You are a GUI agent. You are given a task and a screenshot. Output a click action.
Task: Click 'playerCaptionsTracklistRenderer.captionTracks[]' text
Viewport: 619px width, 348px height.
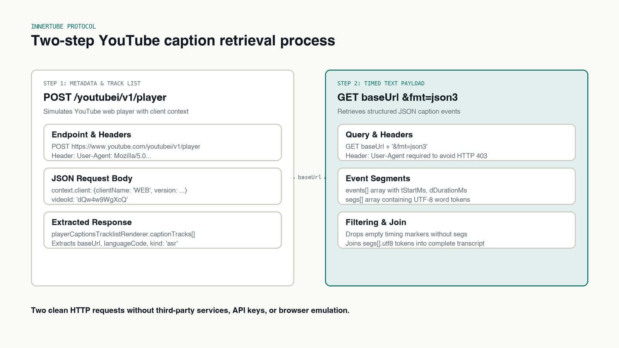(x=123, y=234)
